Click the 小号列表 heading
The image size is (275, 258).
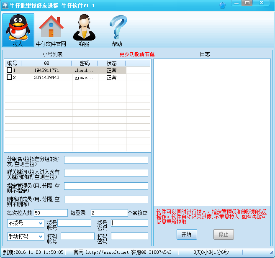click(52, 54)
